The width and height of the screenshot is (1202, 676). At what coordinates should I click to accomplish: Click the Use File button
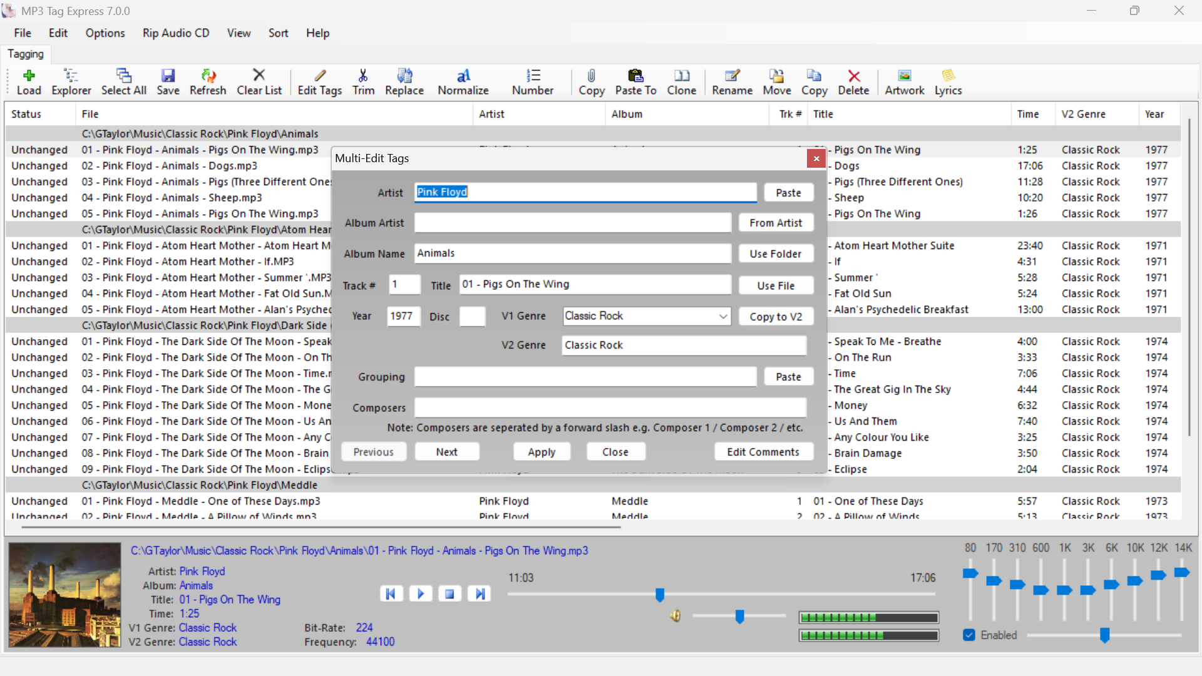[776, 285]
